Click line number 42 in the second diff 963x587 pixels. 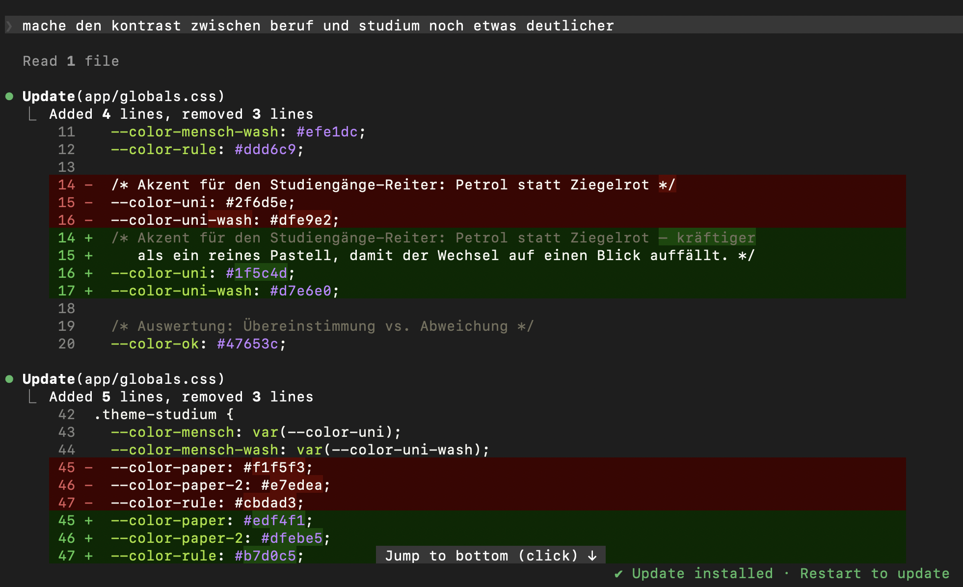tap(67, 414)
